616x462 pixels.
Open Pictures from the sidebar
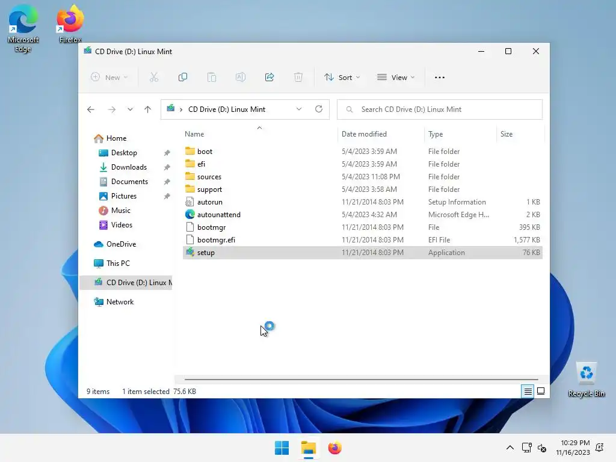(124, 196)
